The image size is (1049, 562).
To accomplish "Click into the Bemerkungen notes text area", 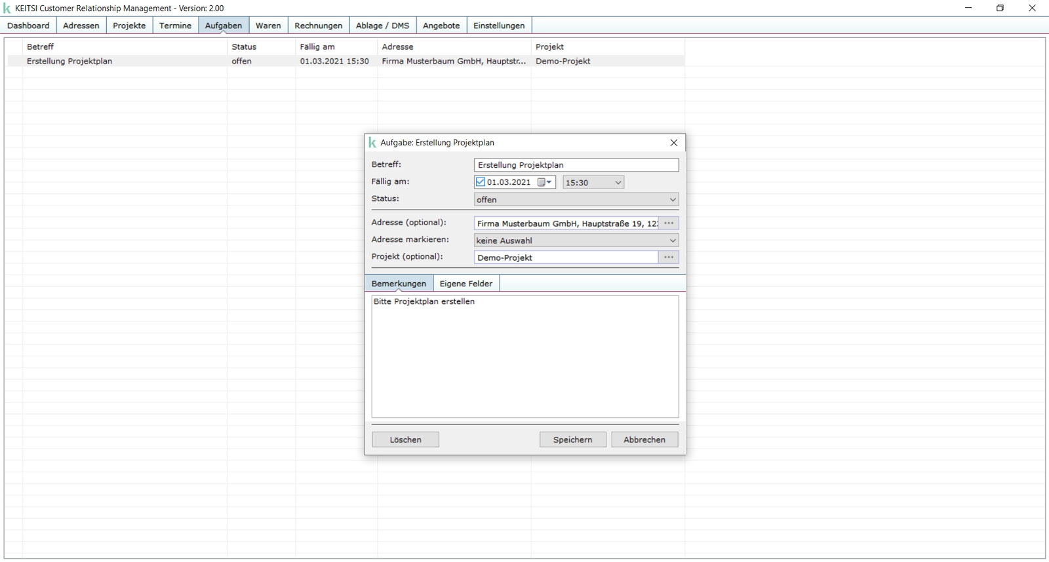I will [x=525, y=356].
